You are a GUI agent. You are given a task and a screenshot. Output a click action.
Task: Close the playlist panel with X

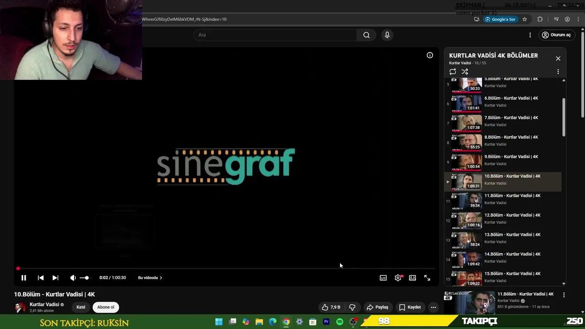tap(558, 58)
